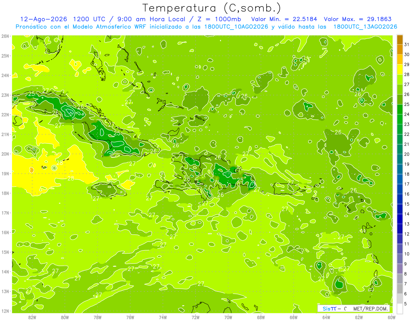The height and width of the screenshot is (322, 416).
Task: Click the longitude label "72W"
Action: [x=196, y=317]
